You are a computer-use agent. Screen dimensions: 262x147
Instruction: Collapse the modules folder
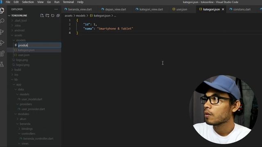(x=16, y=114)
